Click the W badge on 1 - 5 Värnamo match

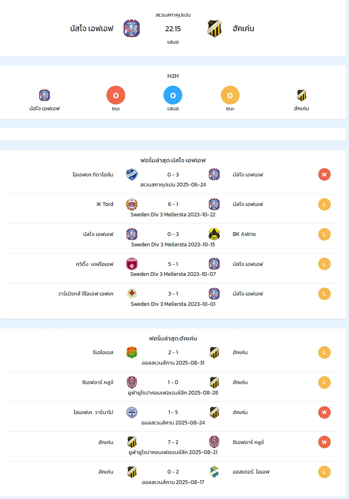324,412
